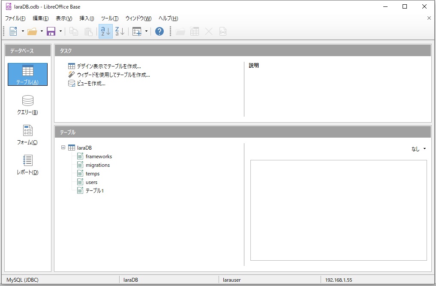The width and height of the screenshot is (436, 286).
Task: Open the レポート section in sidebar
Action: pyautogui.click(x=27, y=165)
